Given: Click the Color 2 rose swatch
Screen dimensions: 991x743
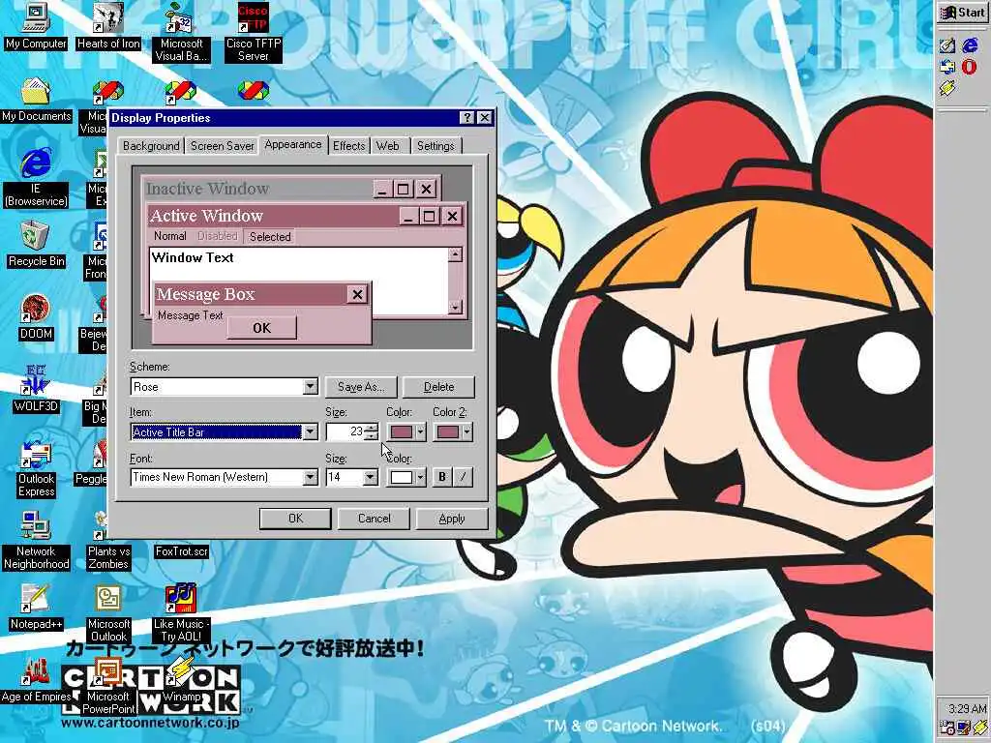Looking at the screenshot, I should point(447,432).
